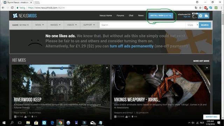
Task: Open the Forums link
Action: pyautogui.click(x=120, y=15)
